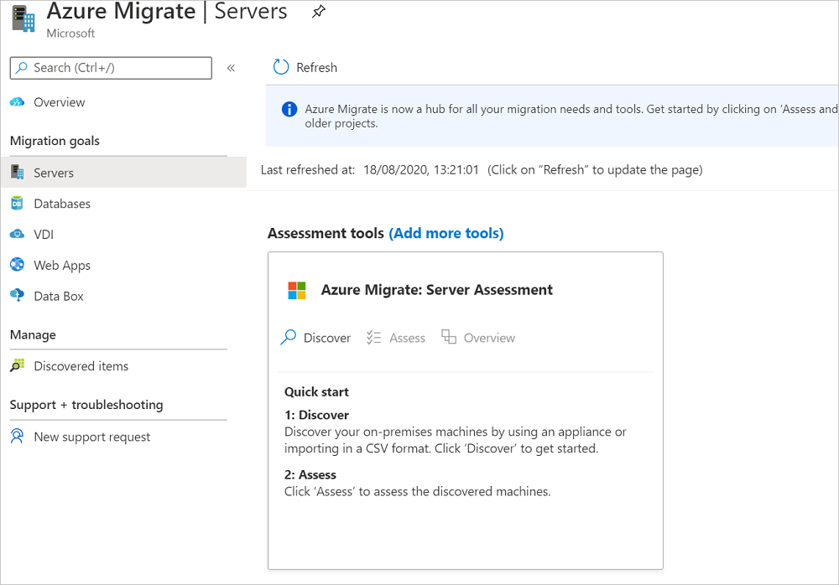Collapse the sidebar with the double-chevron
This screenshot has height=585, width=839.
pos(231,68)
